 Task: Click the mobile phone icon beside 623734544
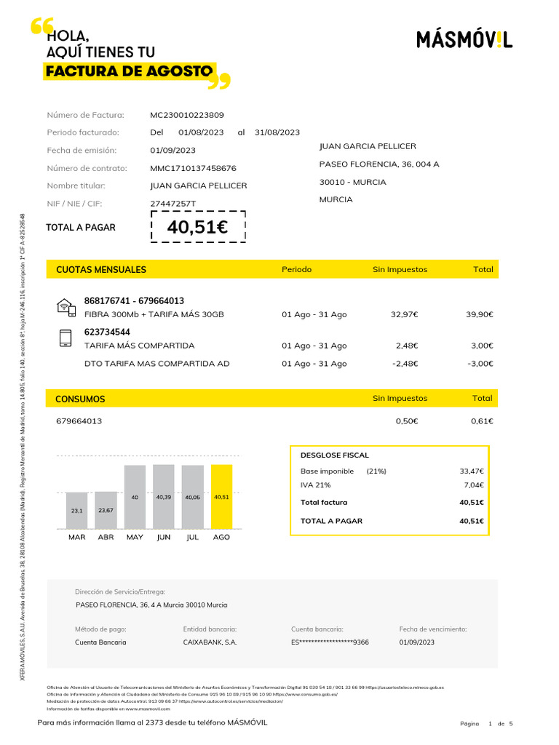click(66, 338)
